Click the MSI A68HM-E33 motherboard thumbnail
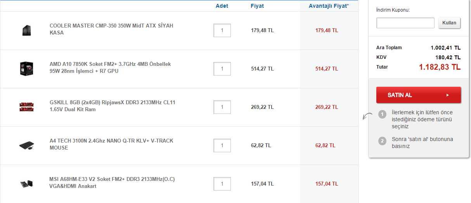Viewport: 471px width, 203px height. click(x=27, y=184)
